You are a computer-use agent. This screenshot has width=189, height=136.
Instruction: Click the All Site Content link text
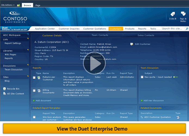pyautogui.click(x=16, y=94)
